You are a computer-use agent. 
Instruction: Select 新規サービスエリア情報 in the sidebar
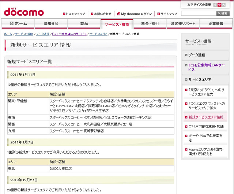(x=206, y=117)
